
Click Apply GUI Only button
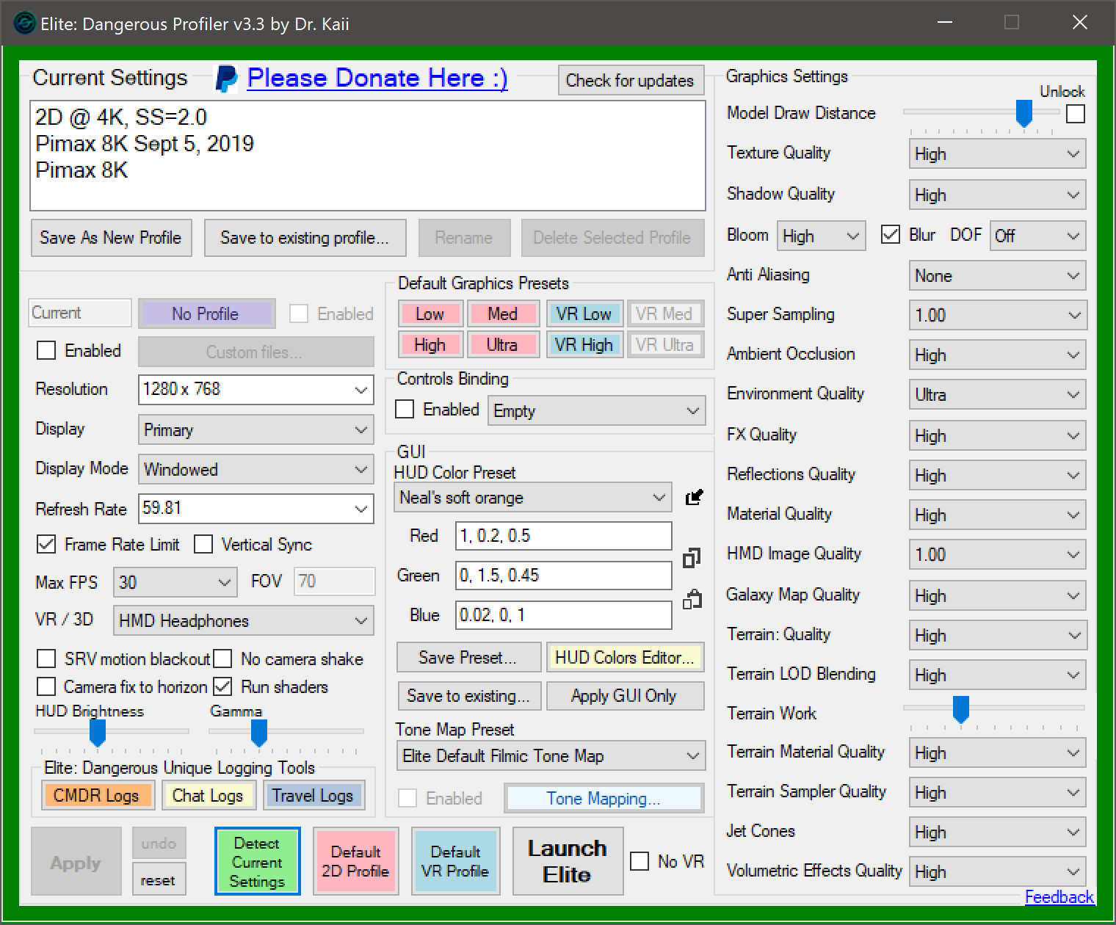pos(625,696)
